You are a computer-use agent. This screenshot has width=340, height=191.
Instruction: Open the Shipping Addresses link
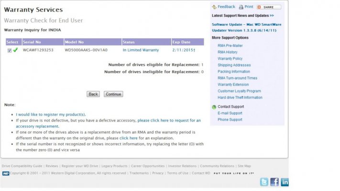(234, 65)
